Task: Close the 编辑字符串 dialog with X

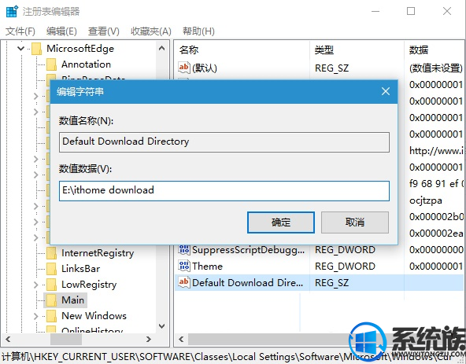Action: 386,91
